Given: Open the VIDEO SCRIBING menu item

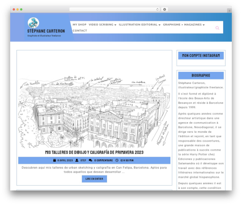Looking at the screenshot, I should coord(101,25).
